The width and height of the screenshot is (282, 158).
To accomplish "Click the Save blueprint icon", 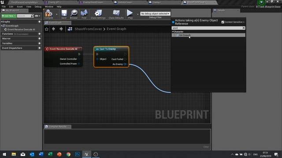I will [x=64, y=14].
